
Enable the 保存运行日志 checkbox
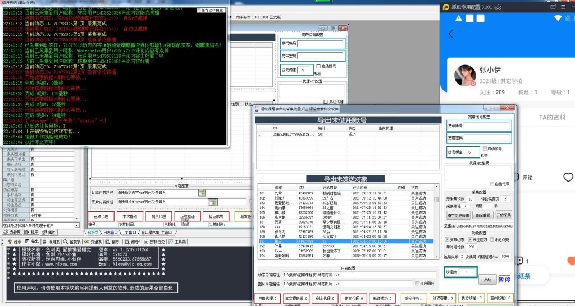click(x=199, y=10)
